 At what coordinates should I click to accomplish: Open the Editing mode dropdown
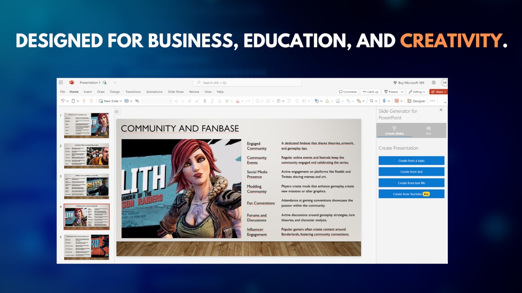tap(417, 92)
